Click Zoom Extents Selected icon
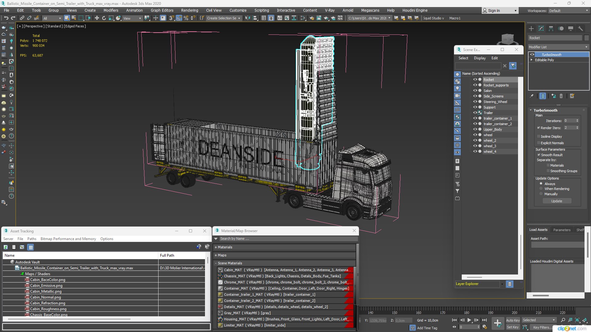 coord(577,320)
